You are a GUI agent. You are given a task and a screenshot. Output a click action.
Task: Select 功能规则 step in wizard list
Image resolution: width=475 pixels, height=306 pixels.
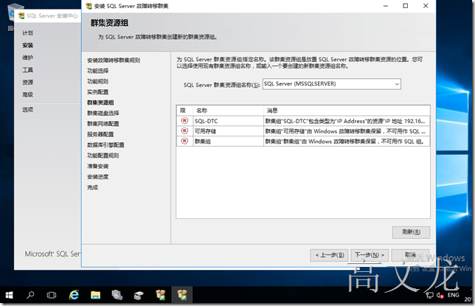click(98, 82)
